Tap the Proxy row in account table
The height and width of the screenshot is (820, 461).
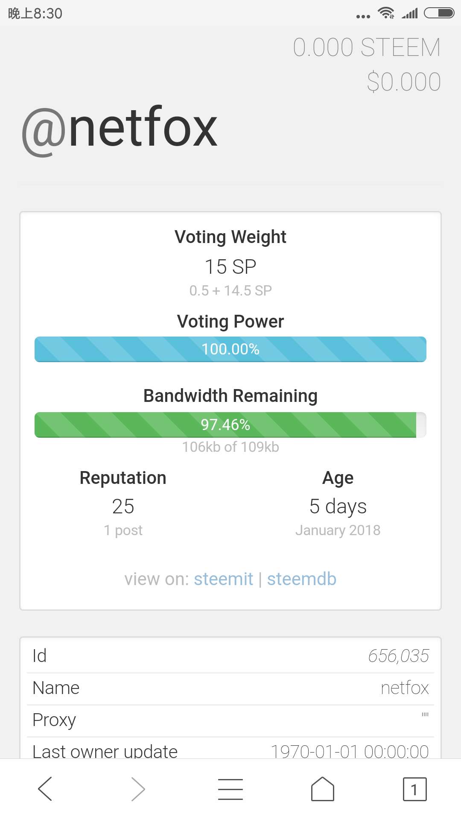pyautogui.click(x=230, y=720)
